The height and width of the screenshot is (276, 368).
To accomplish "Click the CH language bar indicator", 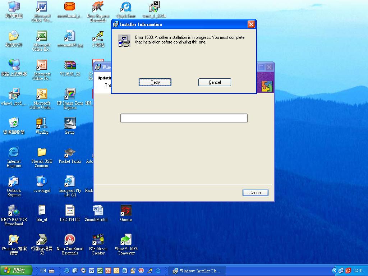I will [x=43, y=271].
